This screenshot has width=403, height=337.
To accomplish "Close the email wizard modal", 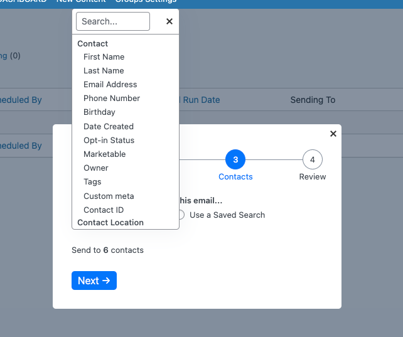I will [x=333, y=134].
